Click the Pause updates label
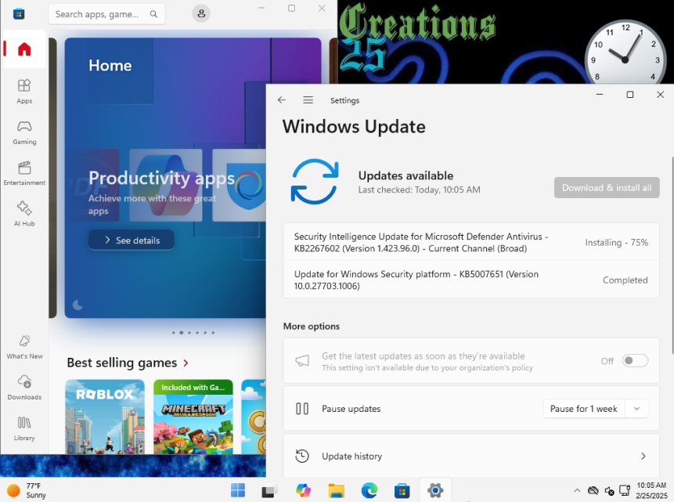The width and height of the screenshot is (674, 502). point(351,409)
